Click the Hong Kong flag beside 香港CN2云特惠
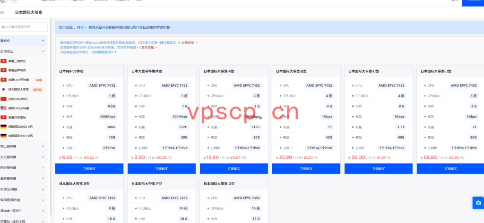This screenshot has height=223, width=484. tap(3, 80)
